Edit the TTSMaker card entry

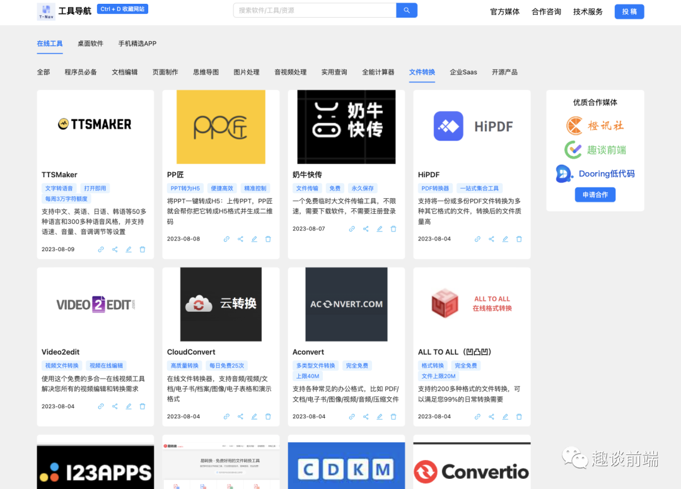pyautogui.click(x=129, y=249)
